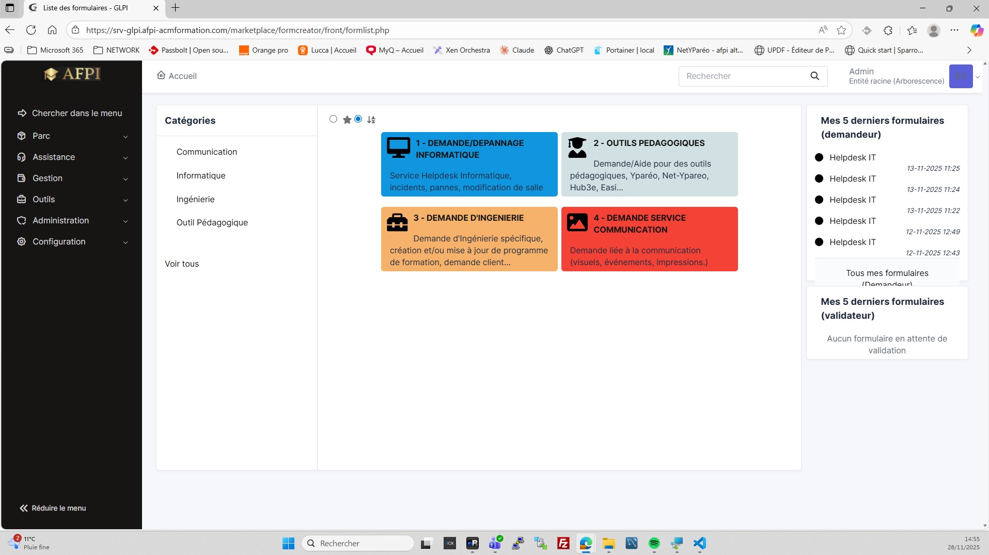The width and height of the screenshot is (989, 555).
Task: Click the computer monitor icon on Demande/Dépannage tile
Action: (x=398, y=148)
